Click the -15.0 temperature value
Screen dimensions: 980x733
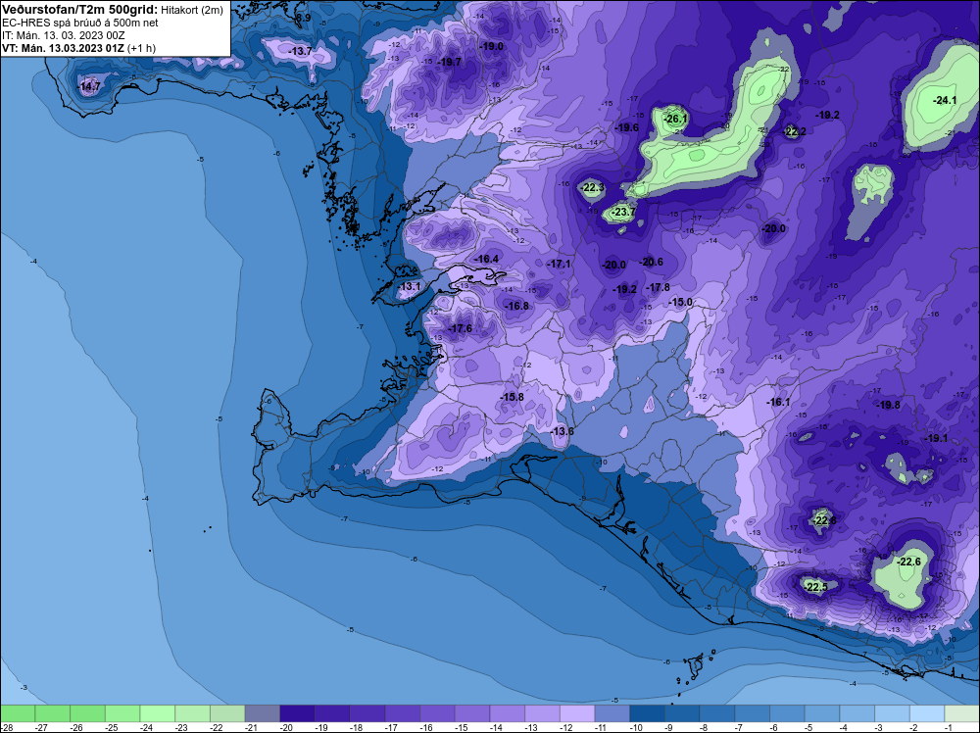click(x=681, y=302)
